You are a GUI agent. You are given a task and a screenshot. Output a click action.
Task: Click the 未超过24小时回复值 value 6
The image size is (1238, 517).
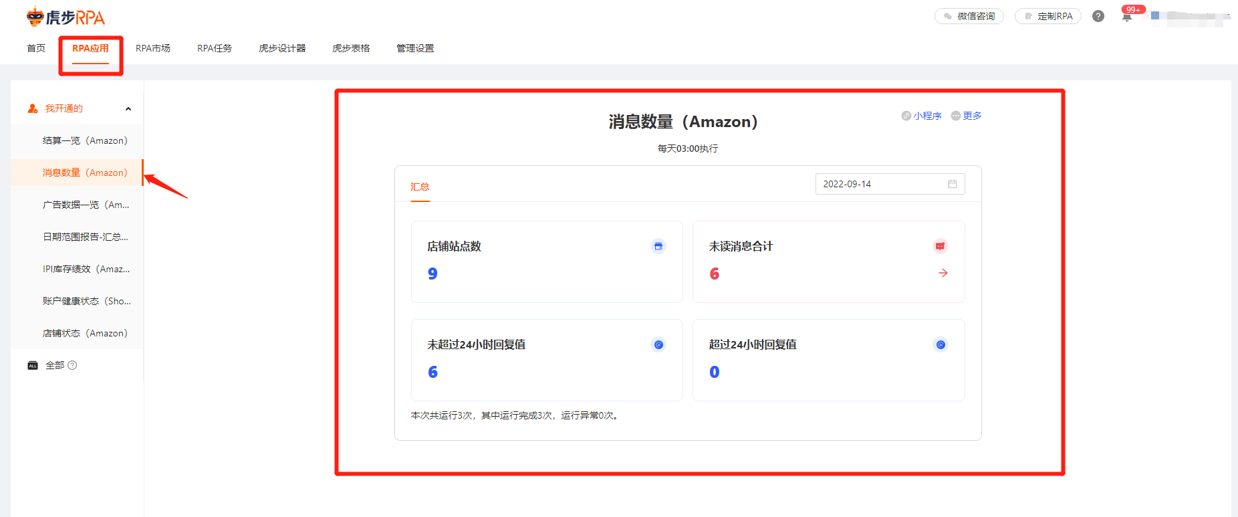432,372
